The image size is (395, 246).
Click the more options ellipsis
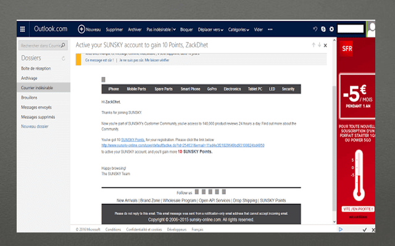270,30
